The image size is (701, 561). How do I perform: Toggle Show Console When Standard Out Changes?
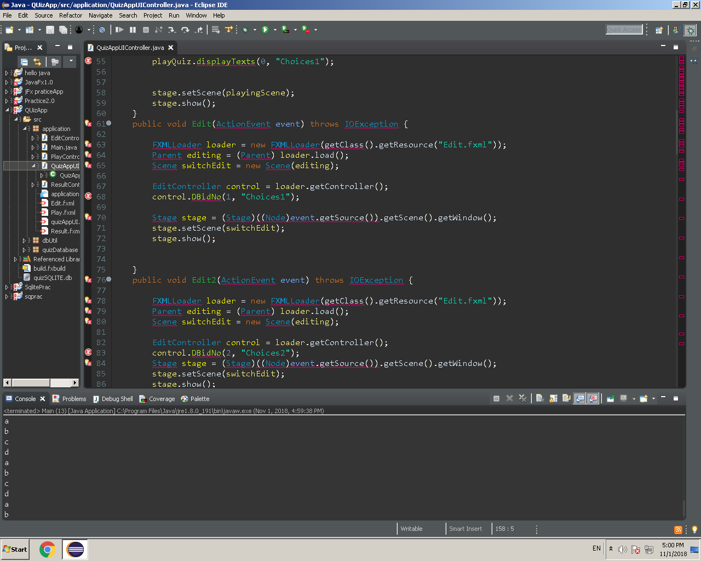coord(579,399)
